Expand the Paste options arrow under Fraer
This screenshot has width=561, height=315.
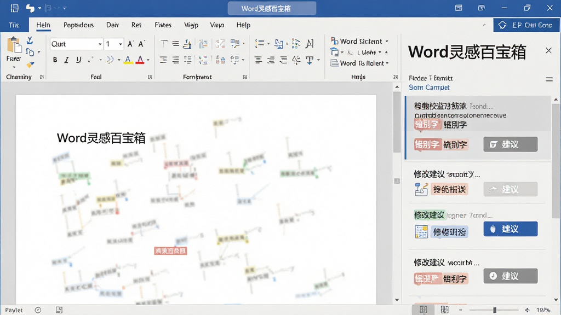point(14,67)
